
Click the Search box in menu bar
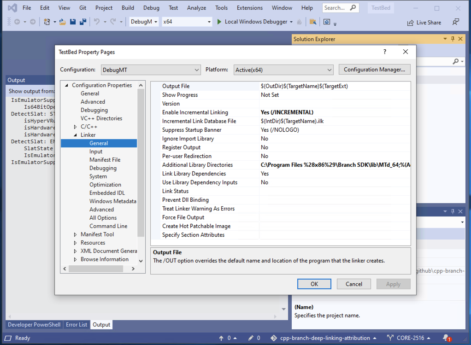tap(340, 8)
